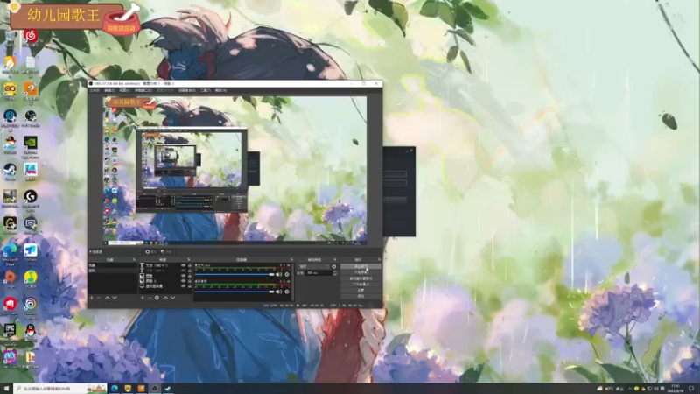This screenshot has width=700, height=394.
Task: Move the selected scene down
Action: pyautogui.click(x=115, y=298)
